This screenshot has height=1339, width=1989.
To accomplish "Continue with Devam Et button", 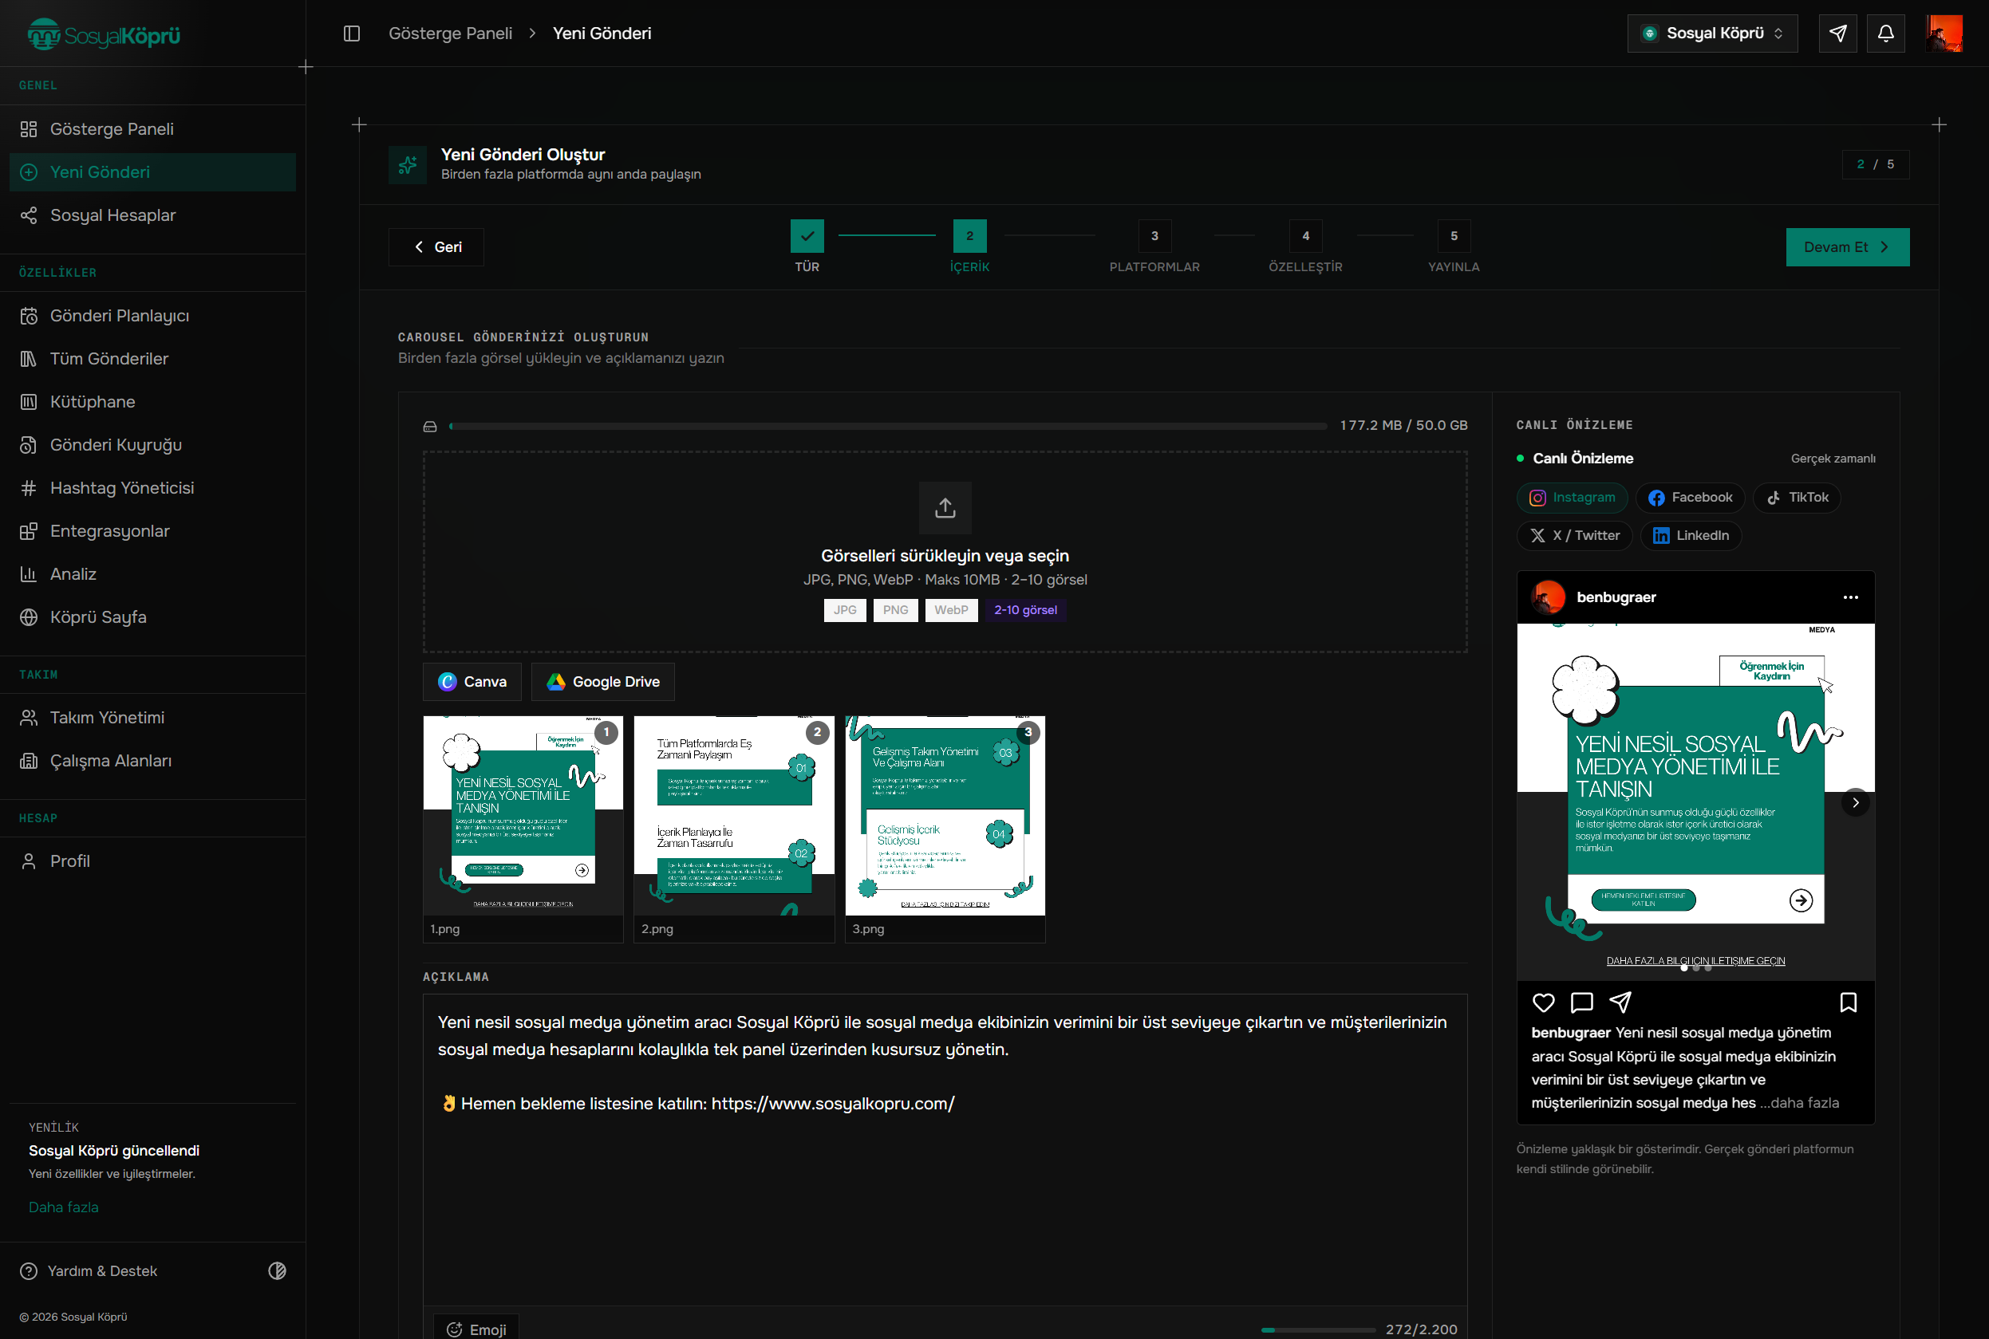I will (1847, 246).
